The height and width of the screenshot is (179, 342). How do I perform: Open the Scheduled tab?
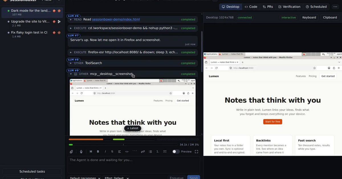click(316, 7)
